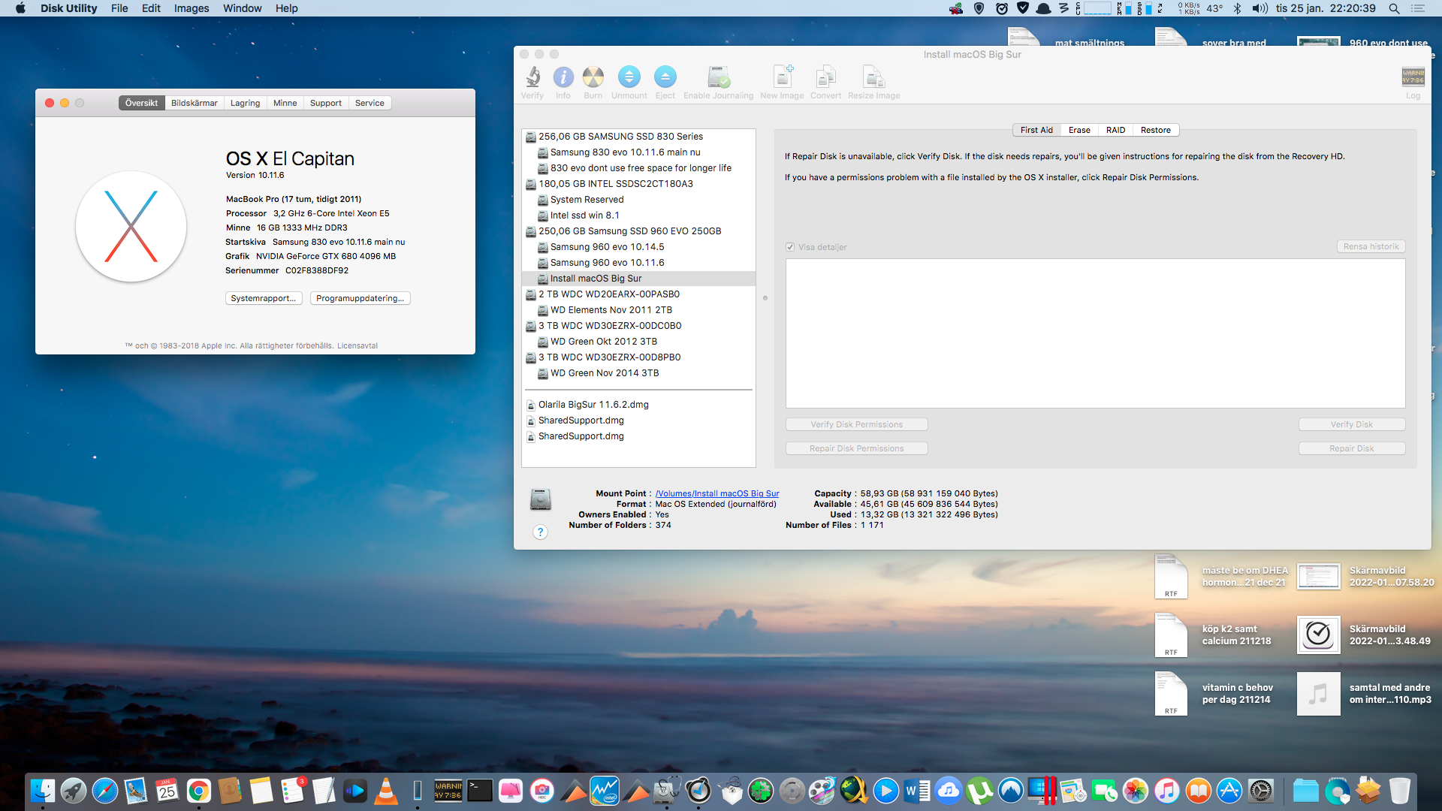Select the 'WD Green Okt 2012 3TB' volume

point(638,342)
